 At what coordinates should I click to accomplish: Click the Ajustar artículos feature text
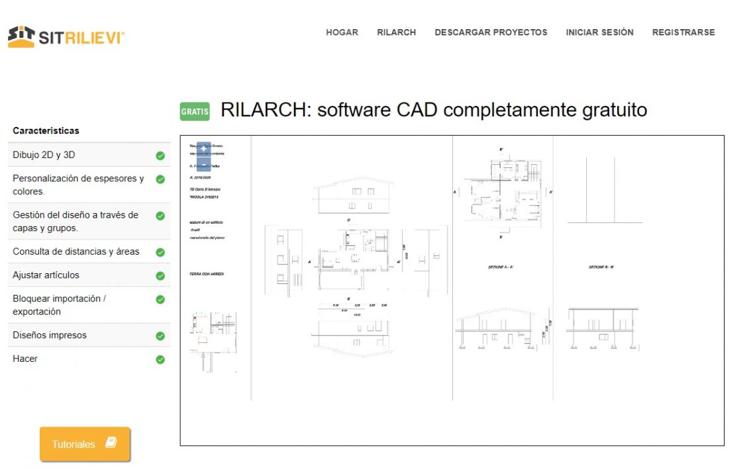tap(46, 275)
